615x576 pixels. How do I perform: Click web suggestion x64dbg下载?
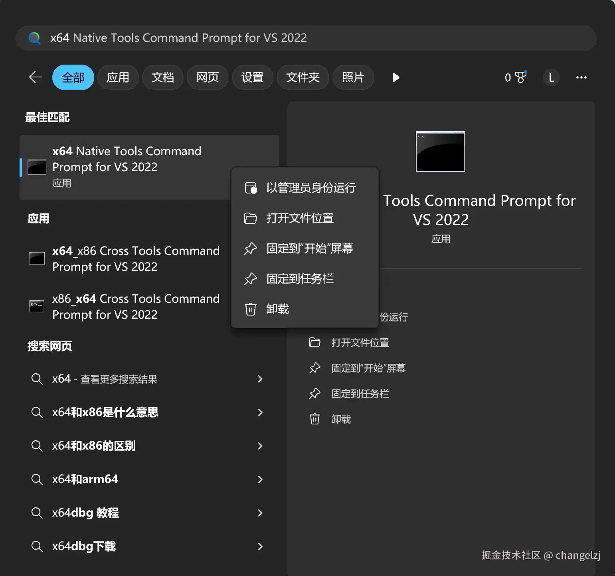[84, 546]
